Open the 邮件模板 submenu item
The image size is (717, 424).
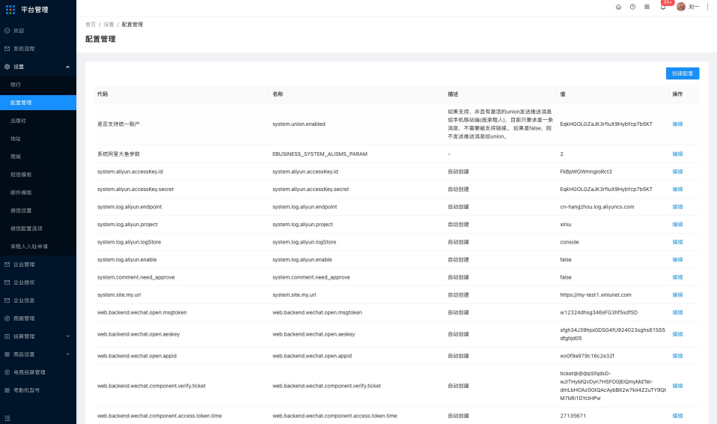38,193
